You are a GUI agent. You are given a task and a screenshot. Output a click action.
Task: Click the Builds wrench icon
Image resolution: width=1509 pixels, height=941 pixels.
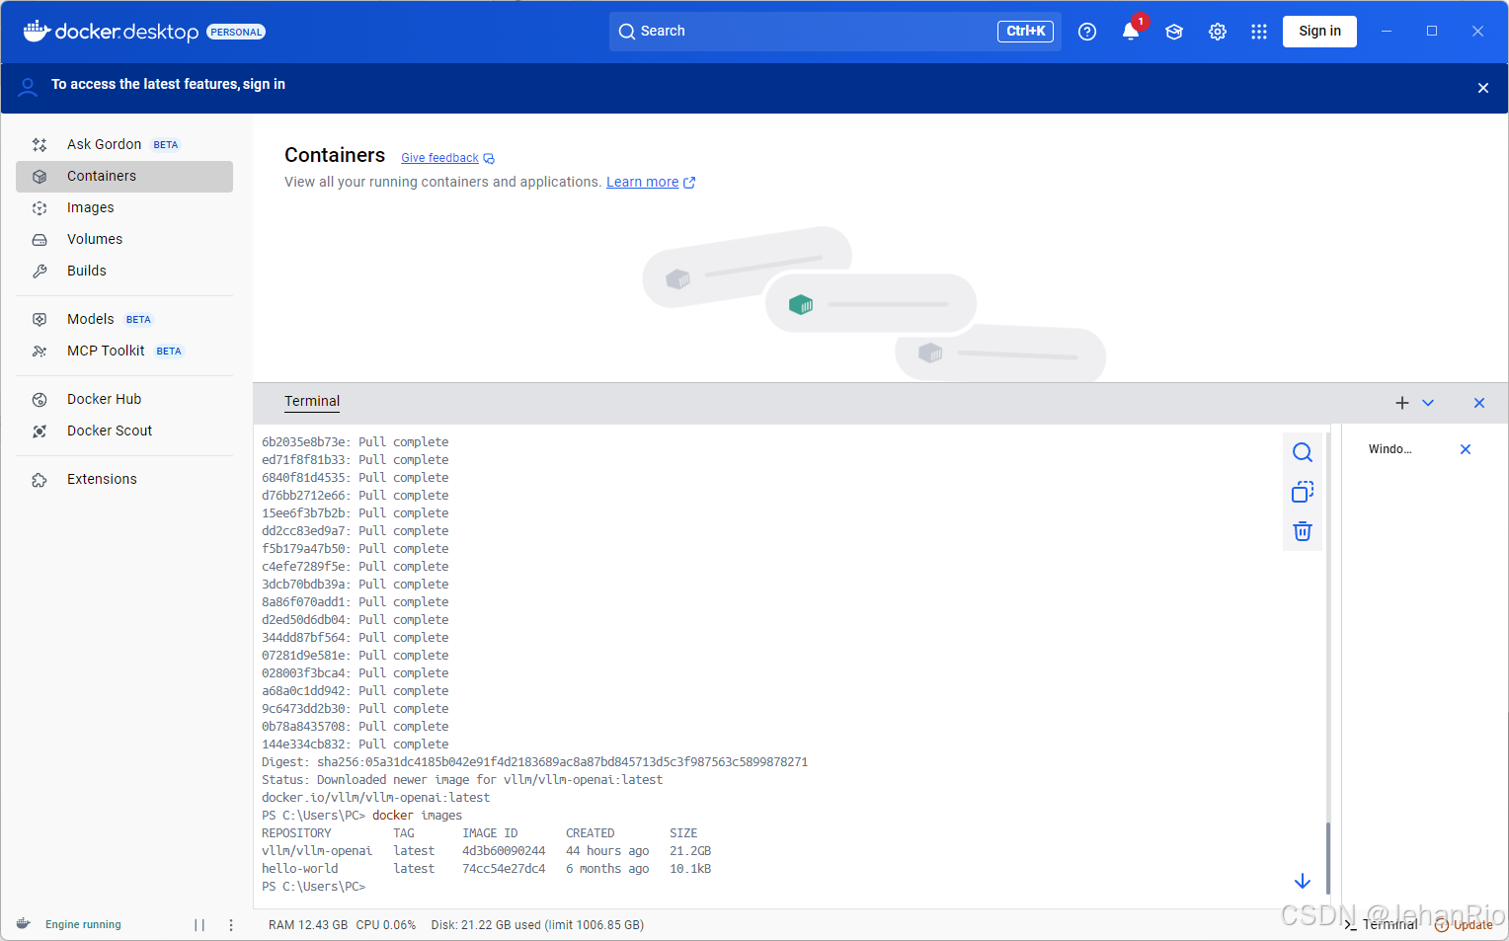pyautogui.click(x=40, y=271)
